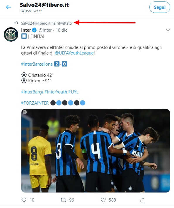174x208 pixels.
Task: Click the Inter display name
Action: (26, 30)
